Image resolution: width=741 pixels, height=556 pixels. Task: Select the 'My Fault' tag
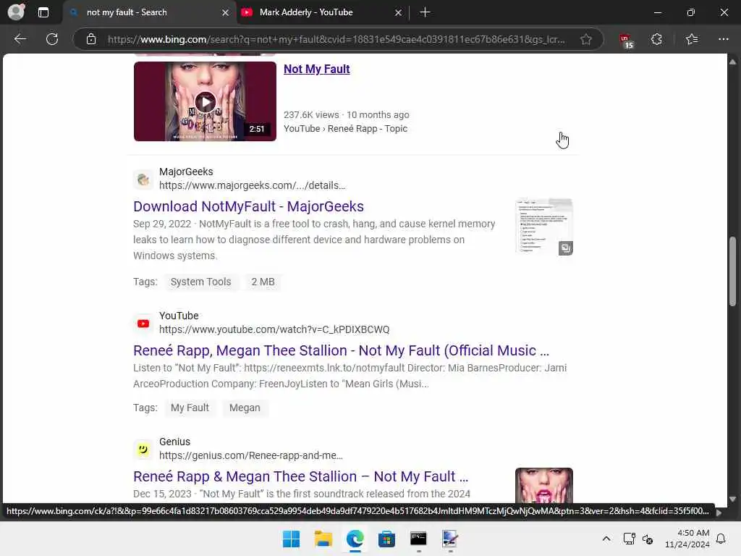[190, 408]
